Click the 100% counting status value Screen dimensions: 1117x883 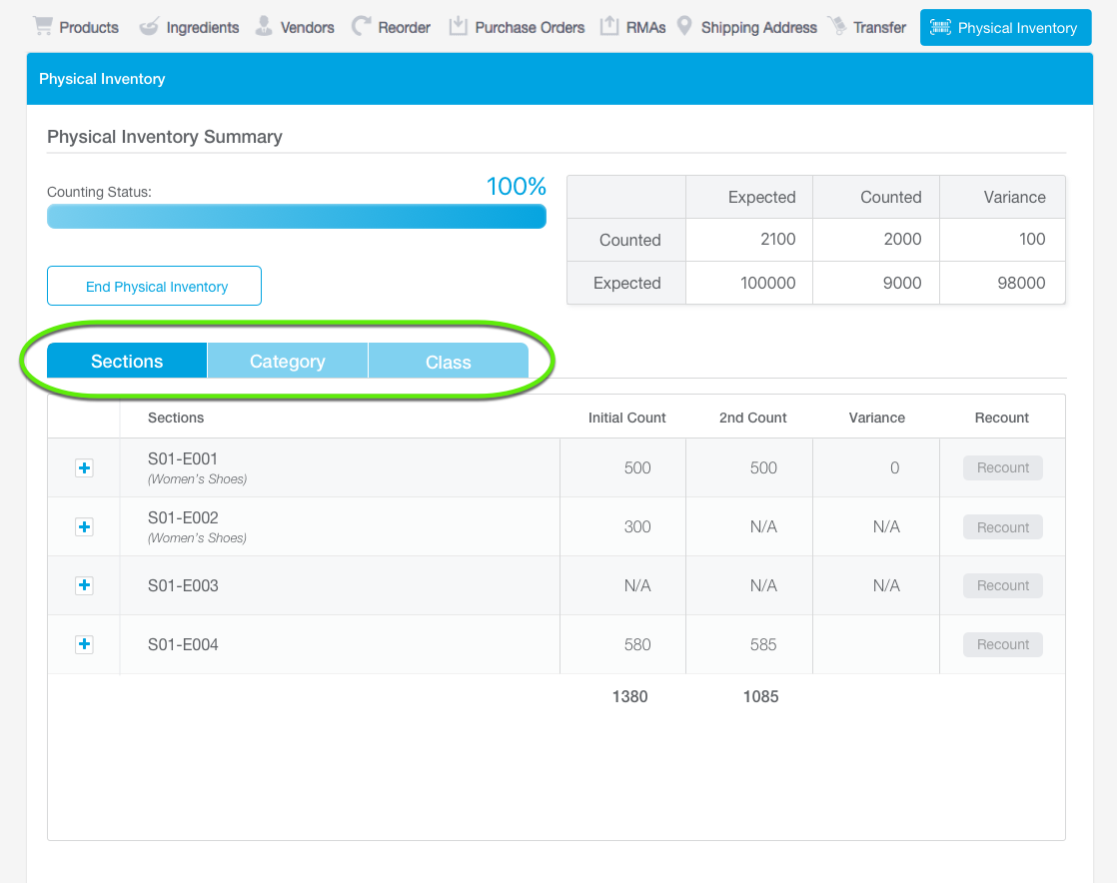pyautogui.click(x=516, y=187)
